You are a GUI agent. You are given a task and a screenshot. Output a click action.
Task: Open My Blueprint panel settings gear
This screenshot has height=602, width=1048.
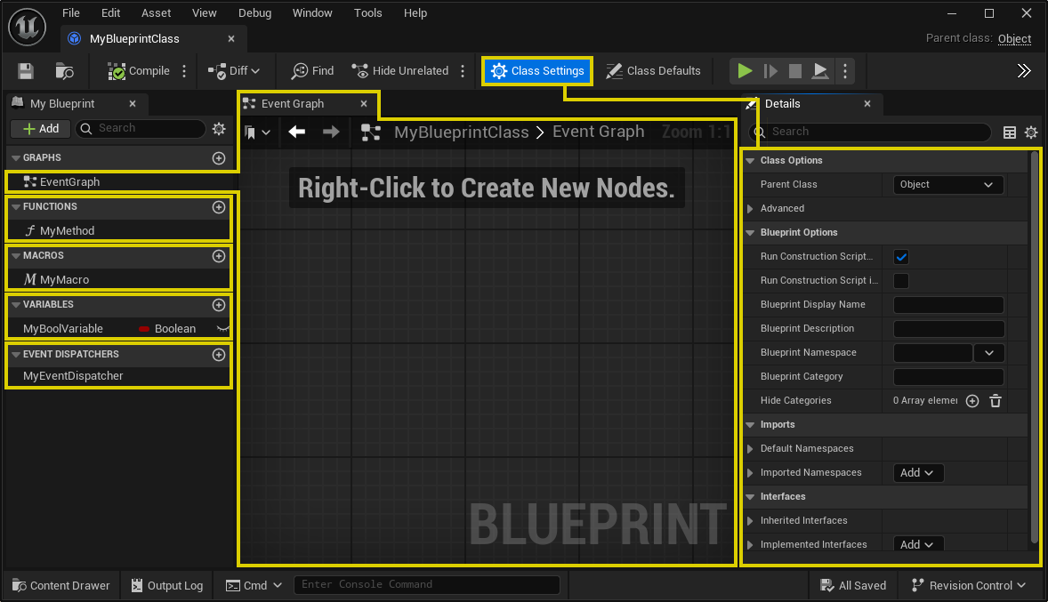point(219,128)
